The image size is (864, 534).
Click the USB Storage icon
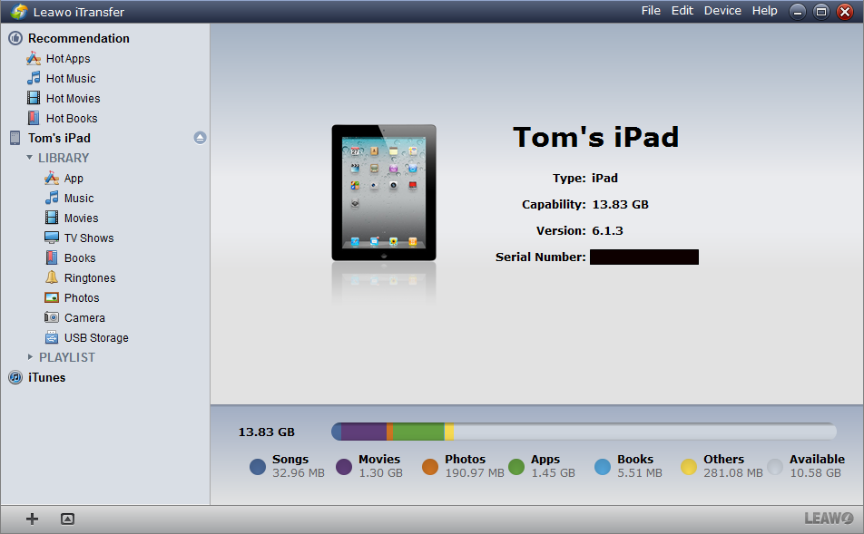[52, 337]
